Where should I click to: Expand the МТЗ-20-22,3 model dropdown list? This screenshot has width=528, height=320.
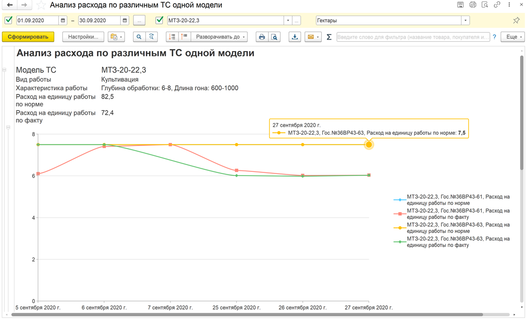point(288,21)
